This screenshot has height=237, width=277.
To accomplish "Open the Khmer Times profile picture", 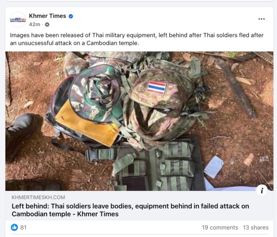I will pos(18,19).
